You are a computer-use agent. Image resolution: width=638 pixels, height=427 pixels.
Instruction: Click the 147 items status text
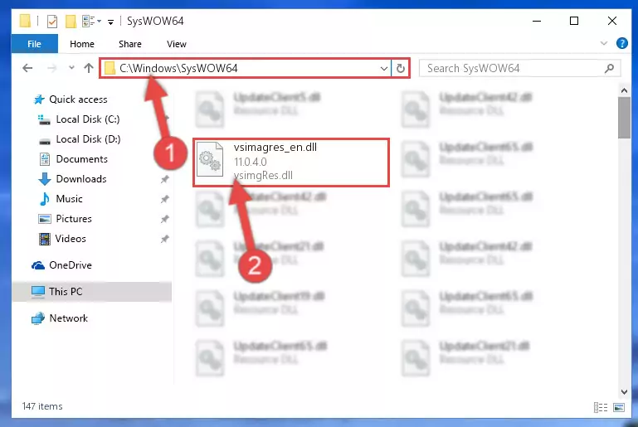42,406
